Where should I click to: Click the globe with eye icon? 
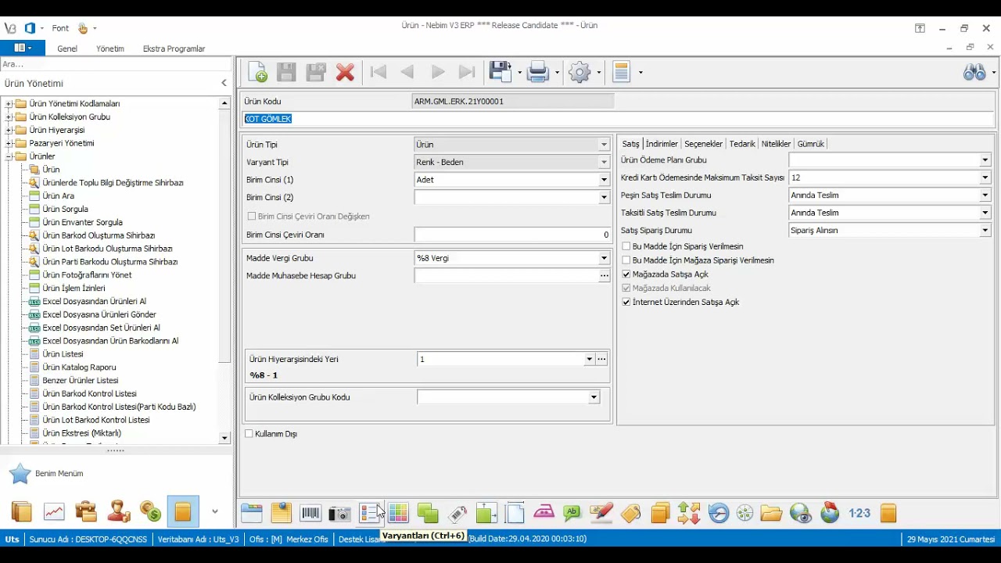[801, 513]
